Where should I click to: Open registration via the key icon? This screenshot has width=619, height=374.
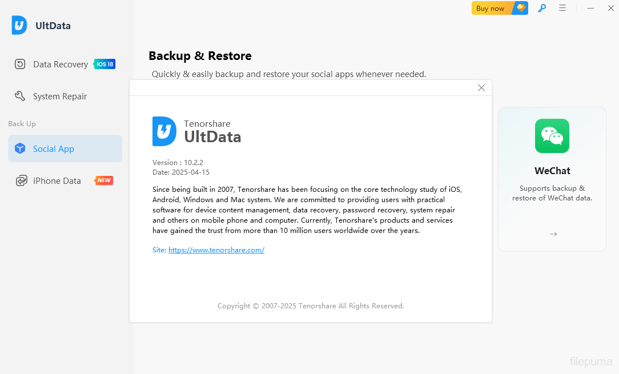click(x=542, y=8)
